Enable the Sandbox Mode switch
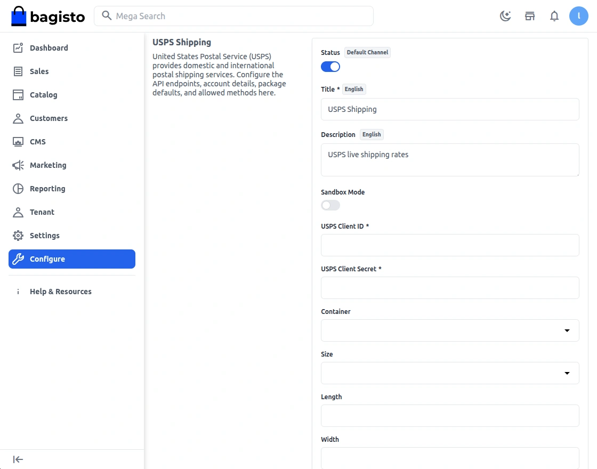Viewport: 597px width, 469px height. (330, 205)
